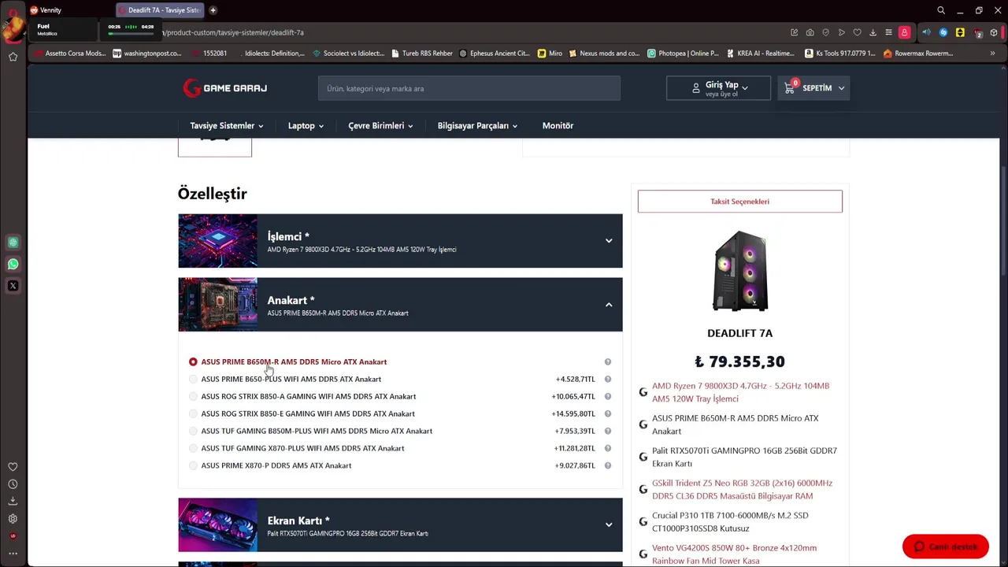The height and width of the screenshot is (567, 1008).
Task: Click the product search input field
Action: pyautogui.click(x=469, y=88)
